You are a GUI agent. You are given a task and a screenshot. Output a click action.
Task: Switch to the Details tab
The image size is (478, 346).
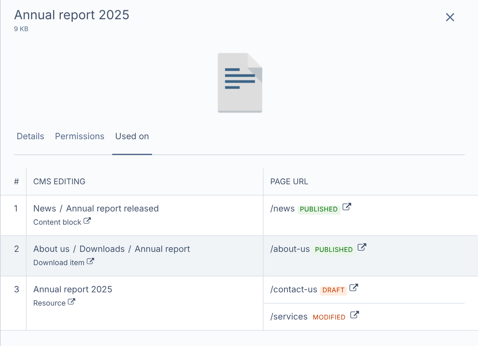point(31,136)
